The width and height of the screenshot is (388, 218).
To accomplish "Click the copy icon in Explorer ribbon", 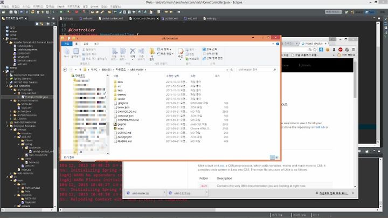I will pyautogui.click(x=67, y=51).
